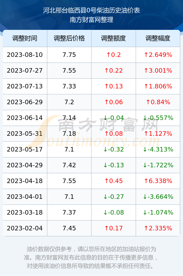Select the 2023-03-18 date cell

click(25, 212)
